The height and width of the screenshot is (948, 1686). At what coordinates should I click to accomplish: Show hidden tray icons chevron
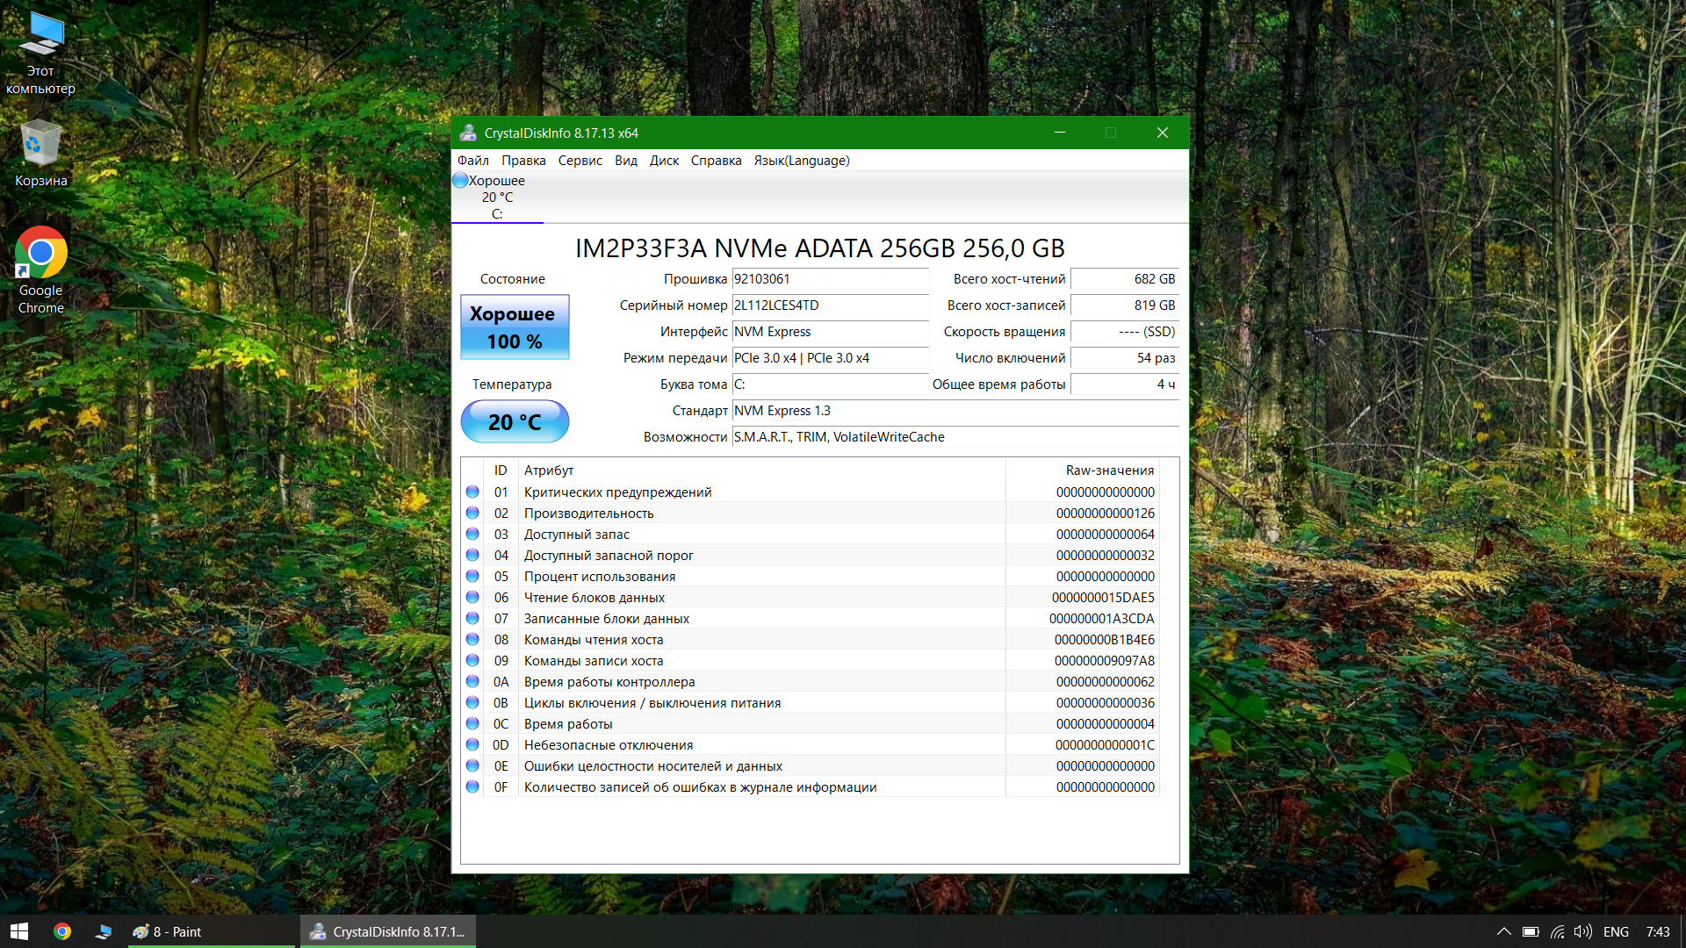(1503, 931)
